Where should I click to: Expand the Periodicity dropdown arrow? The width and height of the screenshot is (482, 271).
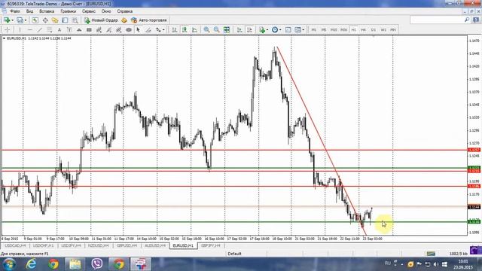(280, 30)
